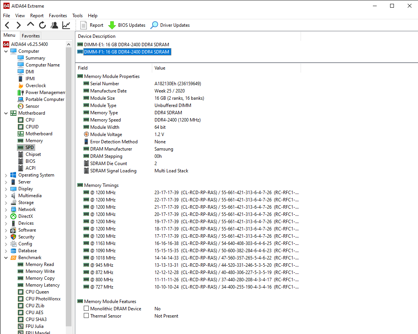Click the Value column header
The width and height of the screenshot is (418, 334).
(226, 68)
